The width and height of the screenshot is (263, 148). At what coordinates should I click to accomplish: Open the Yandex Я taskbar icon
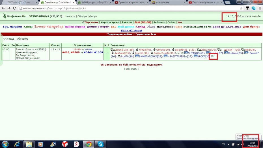pyautogui.click(x=77, y=144)
